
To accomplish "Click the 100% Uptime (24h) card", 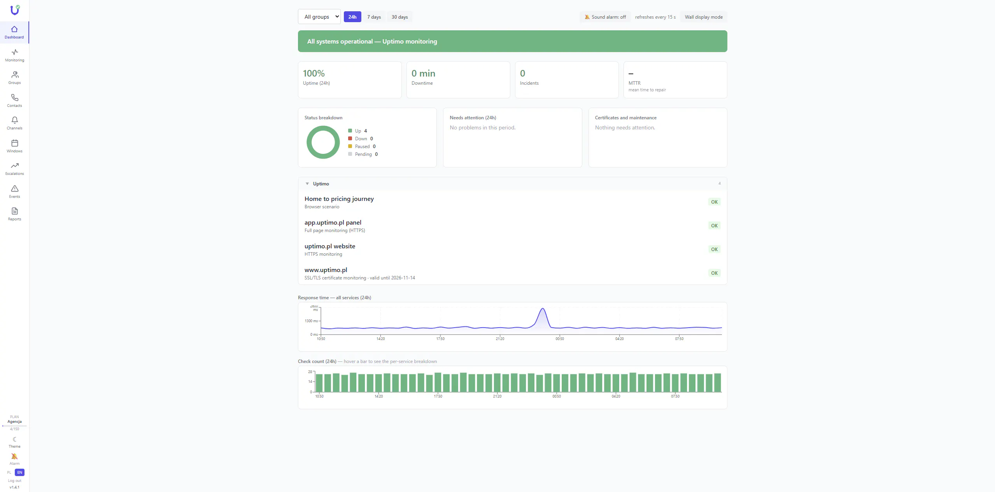I will coord(350,80).
